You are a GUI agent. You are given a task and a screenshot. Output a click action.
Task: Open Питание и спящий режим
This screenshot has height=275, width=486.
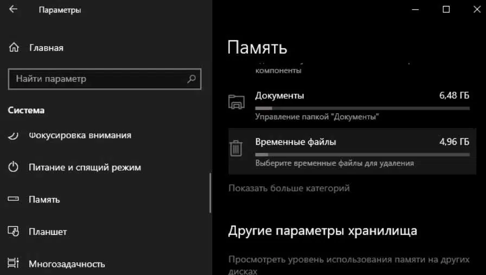click(x=85, y=168)
